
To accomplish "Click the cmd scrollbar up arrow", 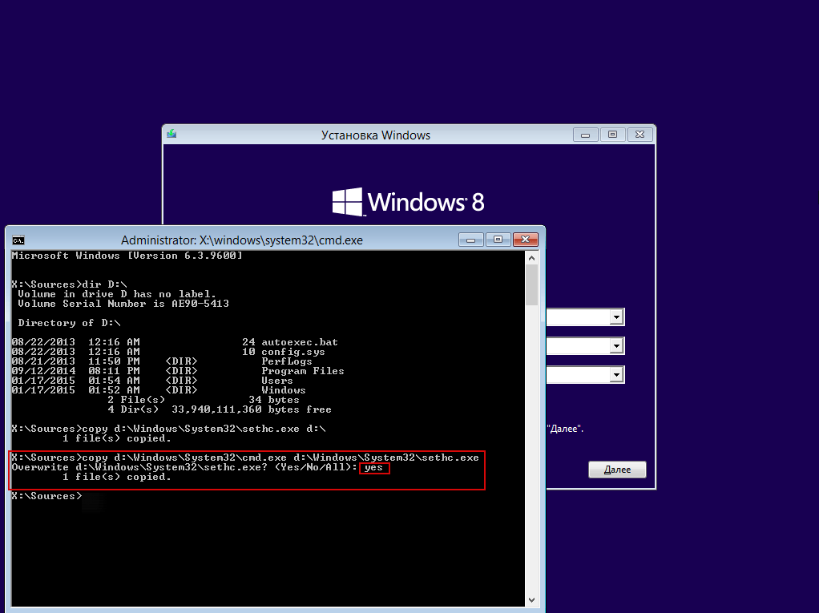I will coord(532,258).
